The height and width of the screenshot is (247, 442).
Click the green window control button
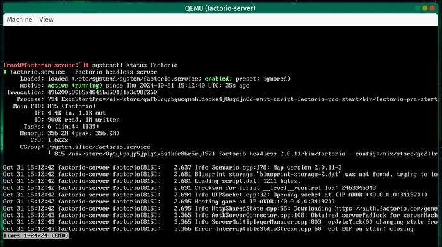point(418,8)
